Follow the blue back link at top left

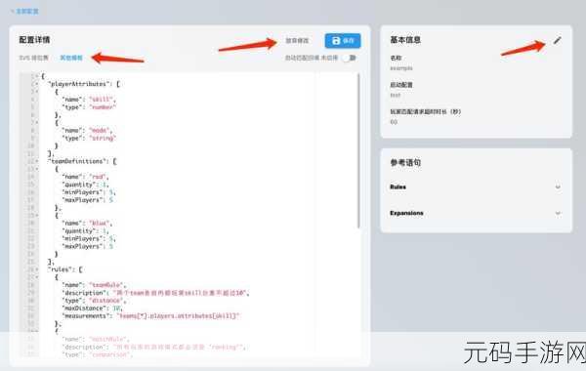24,11
